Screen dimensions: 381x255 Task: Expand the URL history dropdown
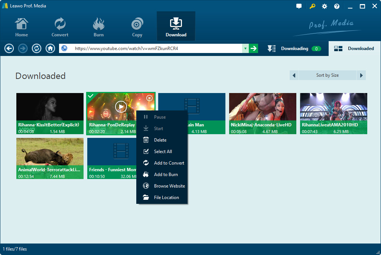pyautogui.click(x=245, y=49)
